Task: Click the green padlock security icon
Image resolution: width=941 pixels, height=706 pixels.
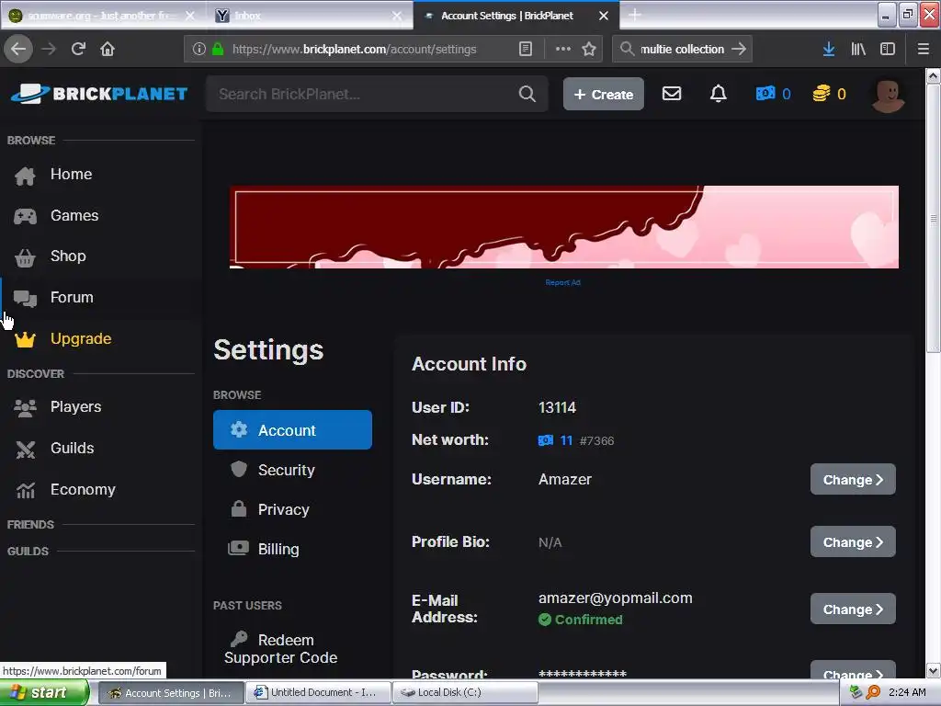Action: [218, 49]
